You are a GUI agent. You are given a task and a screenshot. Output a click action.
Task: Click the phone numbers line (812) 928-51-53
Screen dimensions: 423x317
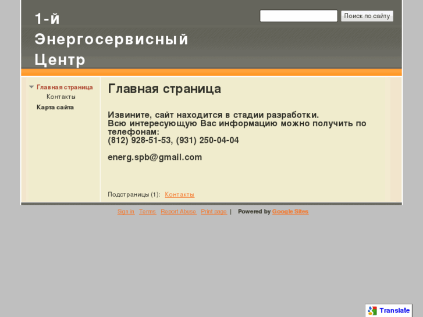(173, 140)
